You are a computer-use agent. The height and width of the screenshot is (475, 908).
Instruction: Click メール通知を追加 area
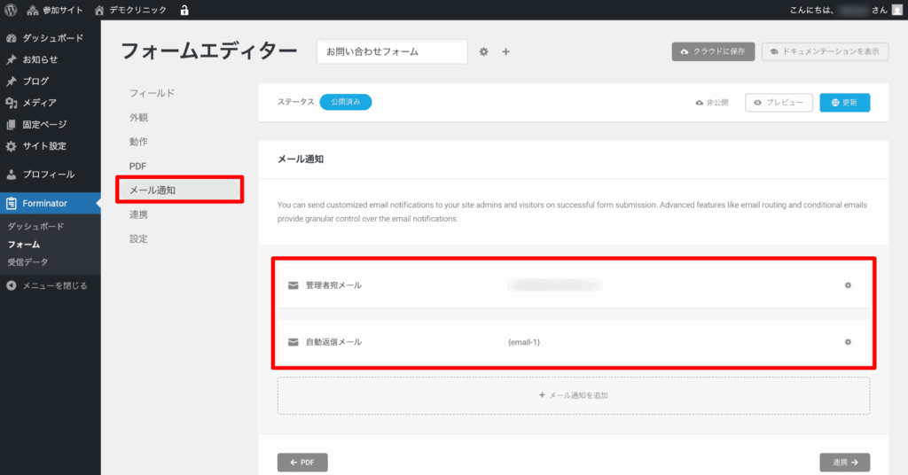tap(573, 395)
